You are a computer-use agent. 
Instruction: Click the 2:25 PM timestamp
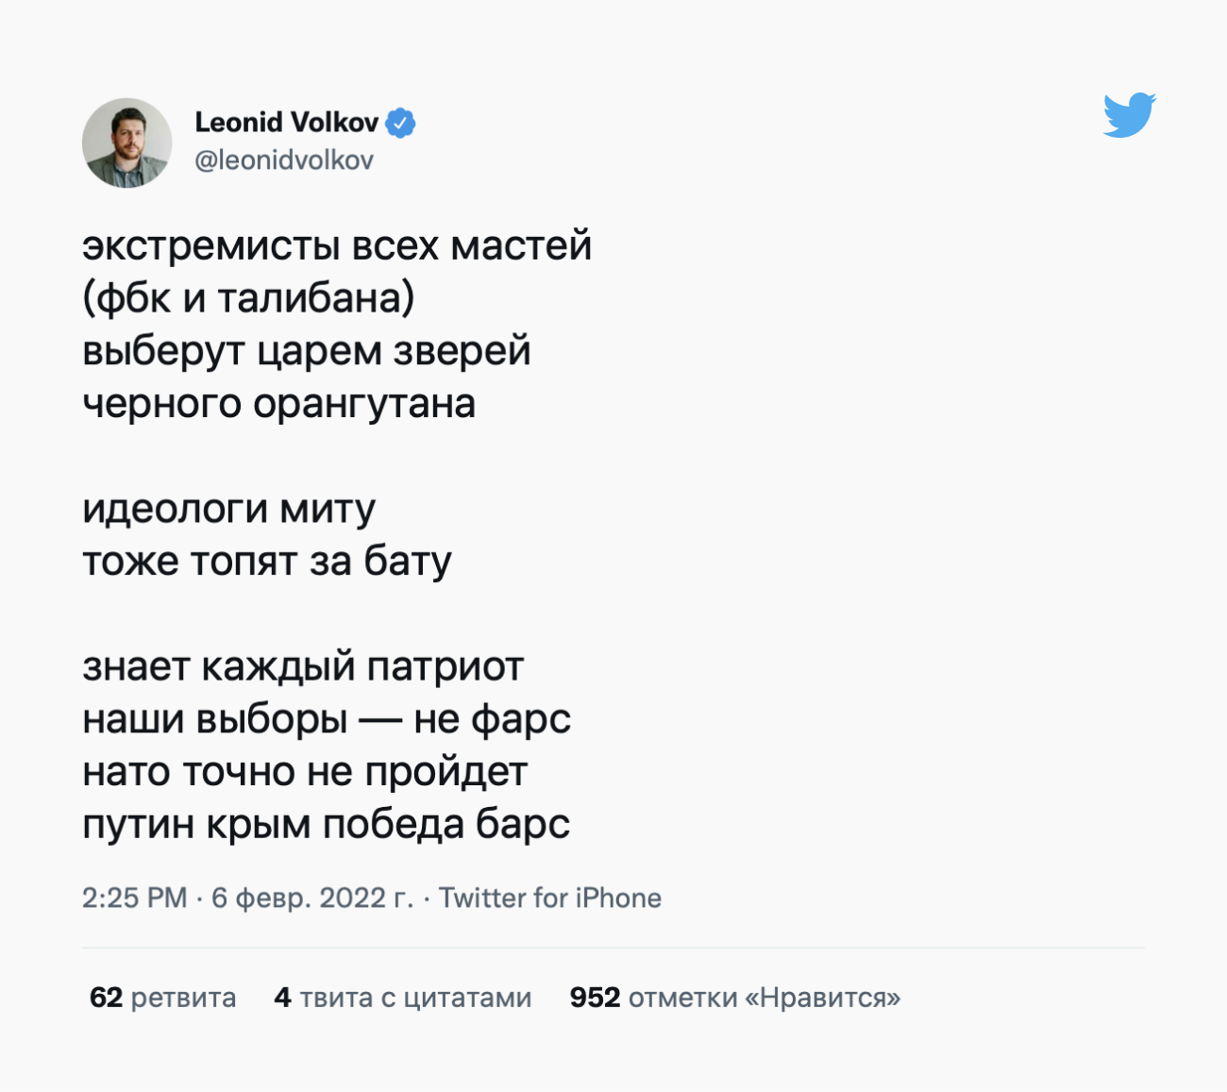[x=134, y=898]
